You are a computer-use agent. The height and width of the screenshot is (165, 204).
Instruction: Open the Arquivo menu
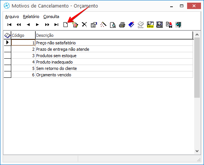pos(12,17)
